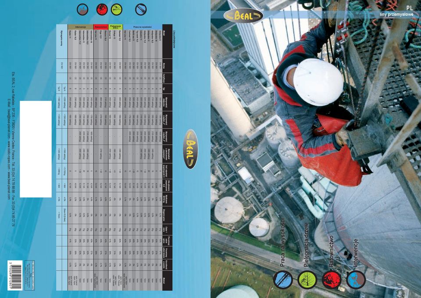Select the tan Interwencje table section header
The width and height of the screenshot is (421, 298).
point(81,27)
